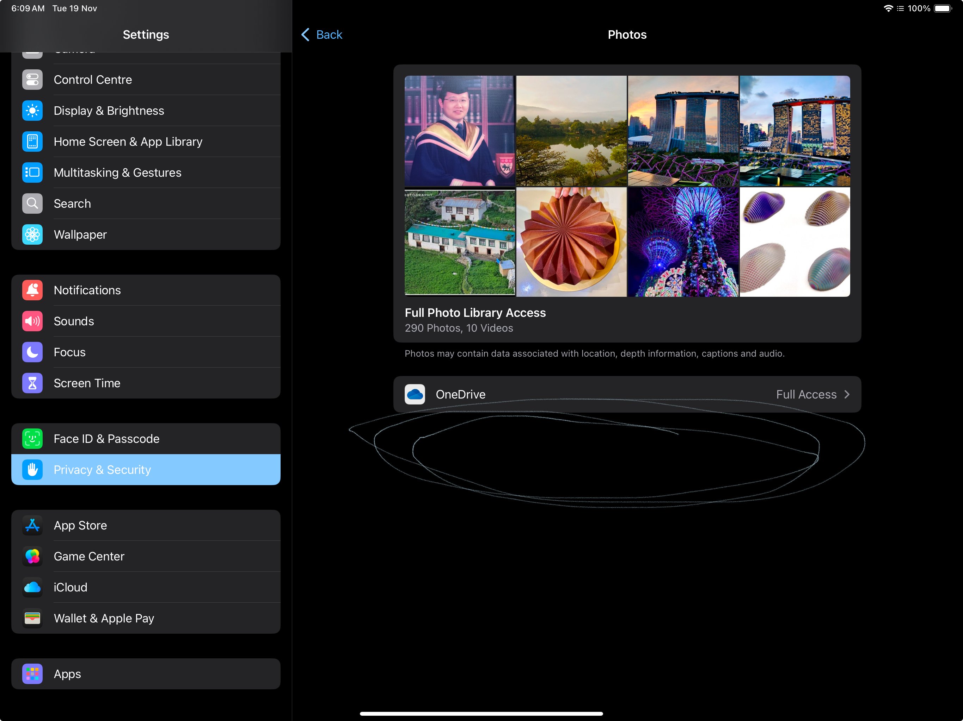
Task: Tap the Sounds speaker icon
Action: (x=32, y=321)
